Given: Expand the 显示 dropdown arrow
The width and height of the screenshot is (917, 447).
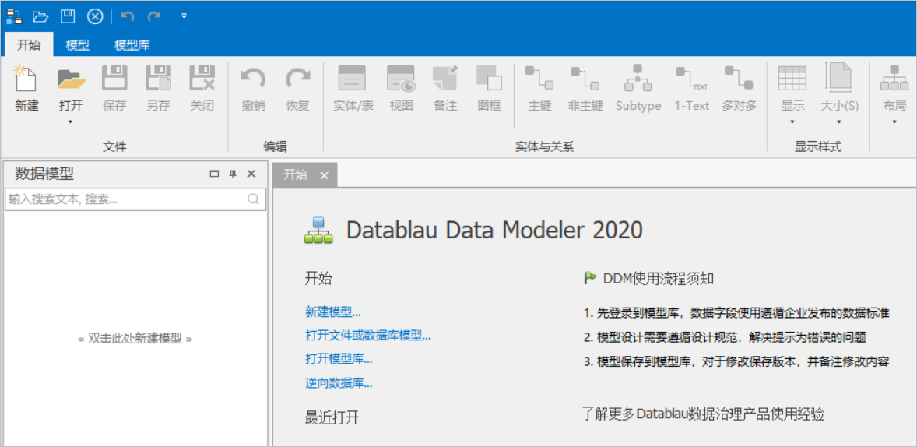Looking at the screenshot, I should click(x=792, y=122).
